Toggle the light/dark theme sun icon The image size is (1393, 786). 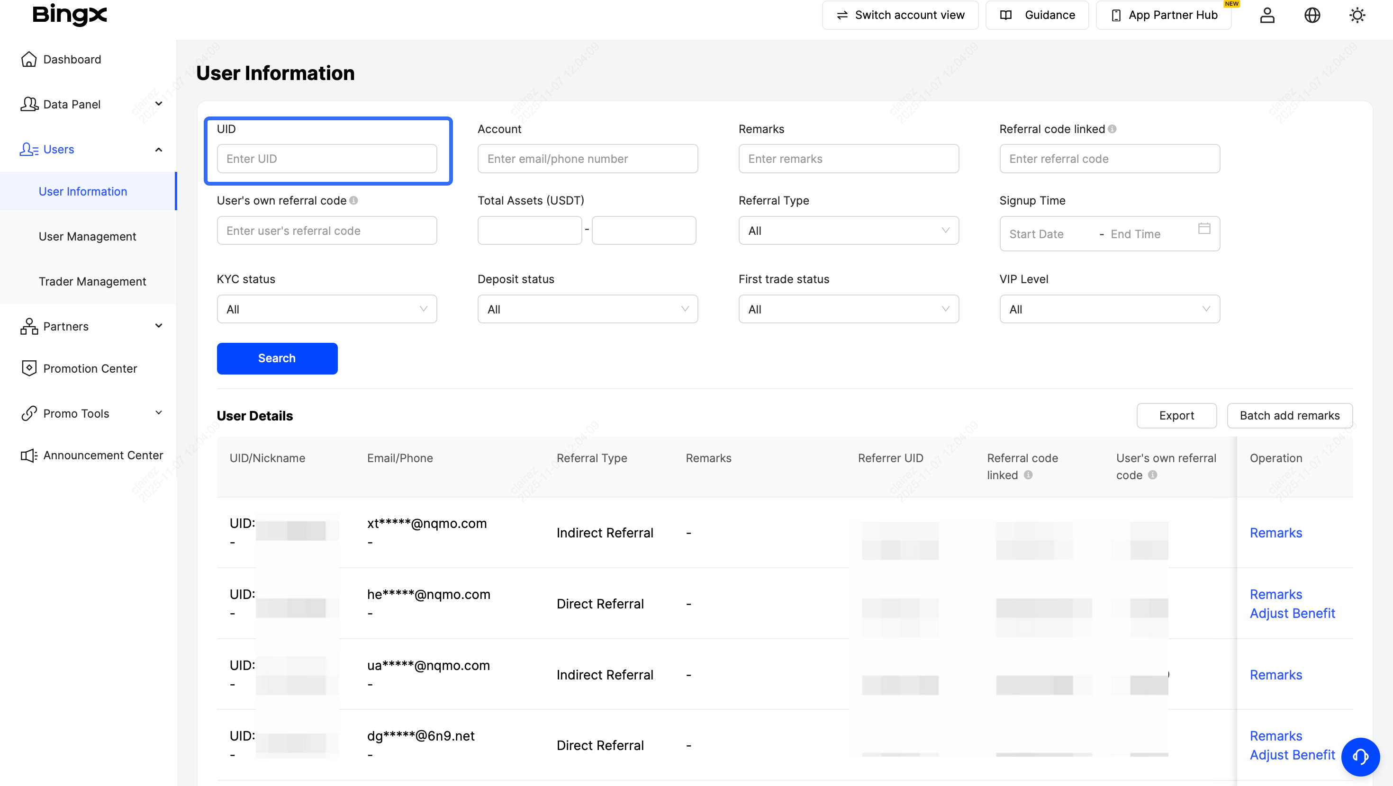(1357, 15)
